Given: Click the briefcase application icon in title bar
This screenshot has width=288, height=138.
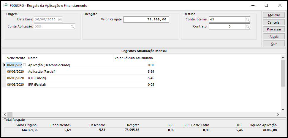Looking at the screenshot, I should click(x=6, y=6).
